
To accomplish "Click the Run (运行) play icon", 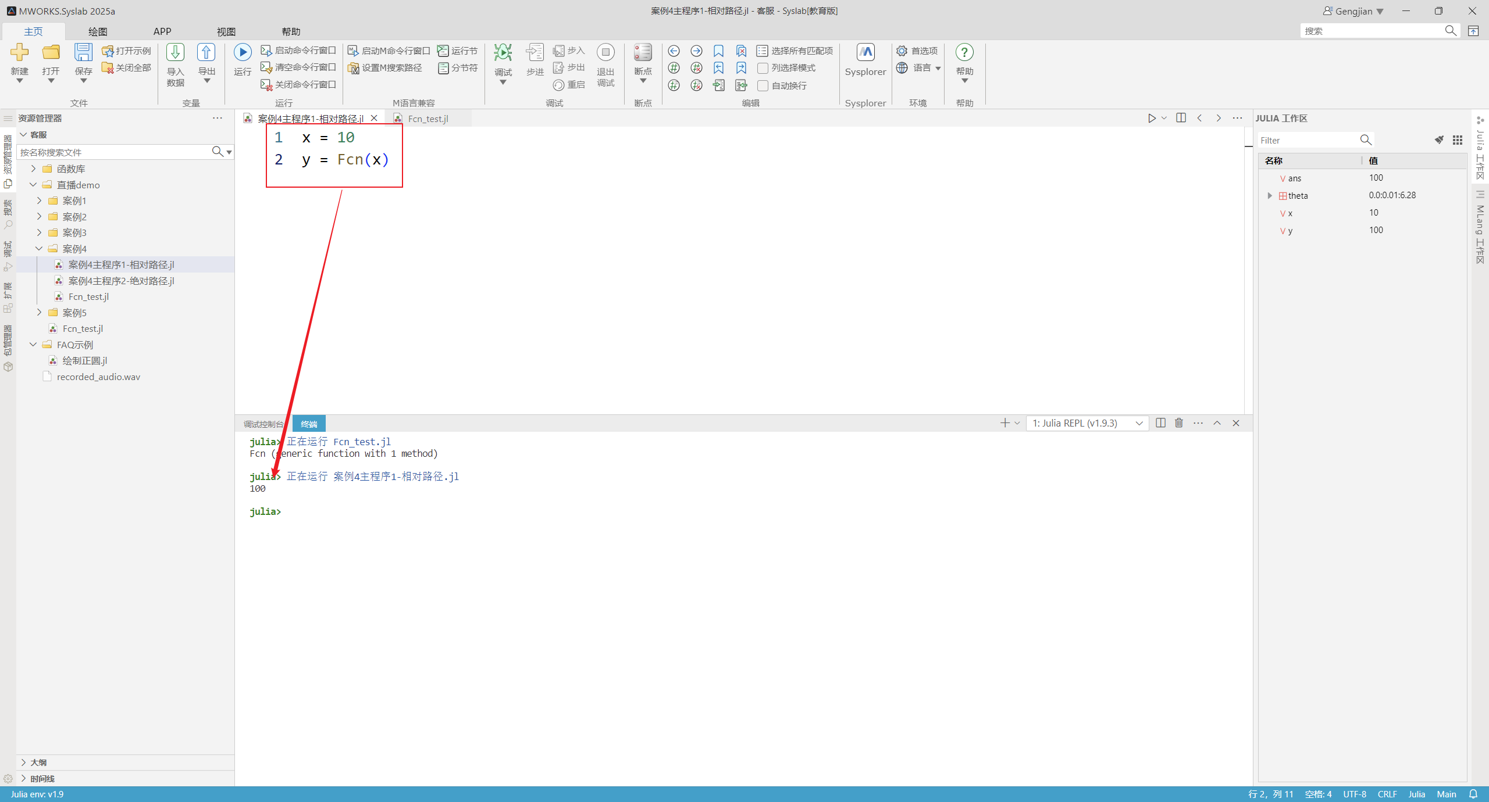I will coord(243,52).
